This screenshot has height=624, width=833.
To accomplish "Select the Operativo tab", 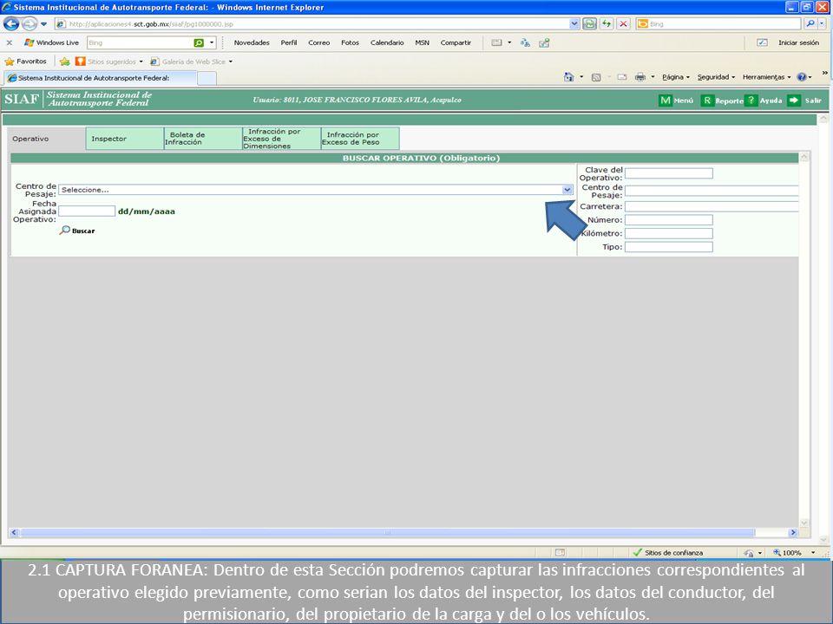I will pyautogui.click(x=46, y=139).
